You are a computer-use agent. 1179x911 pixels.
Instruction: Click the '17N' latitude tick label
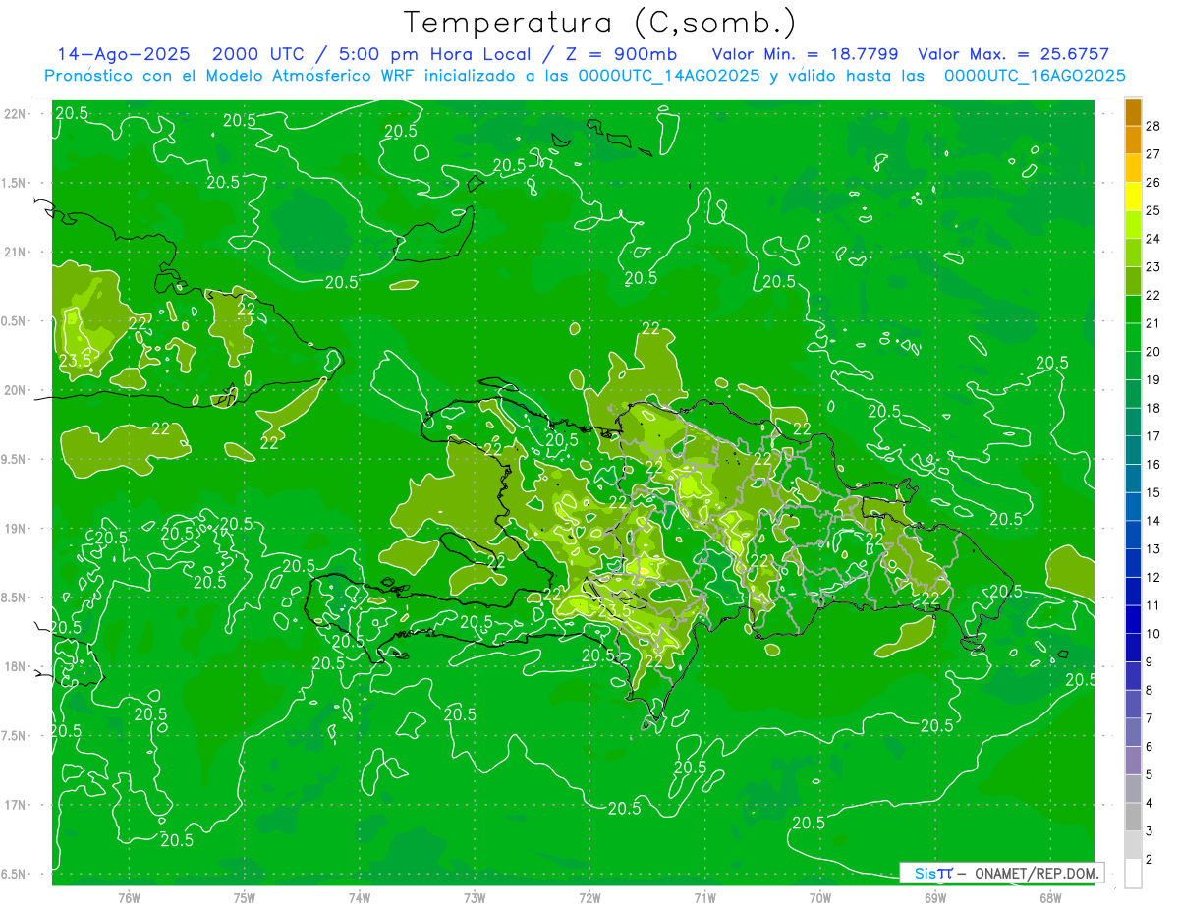click(17, 805)
